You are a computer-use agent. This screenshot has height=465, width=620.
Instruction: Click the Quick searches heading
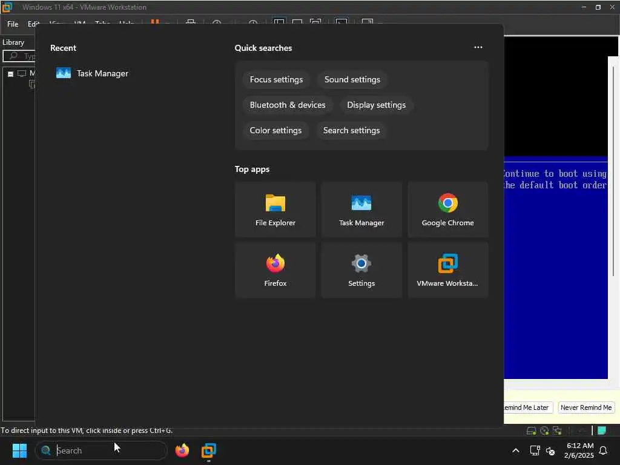pyautogui.click(x=263, y=48)
